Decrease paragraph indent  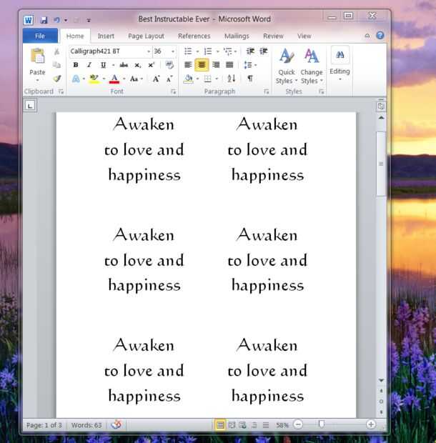[x=250, y=51]
